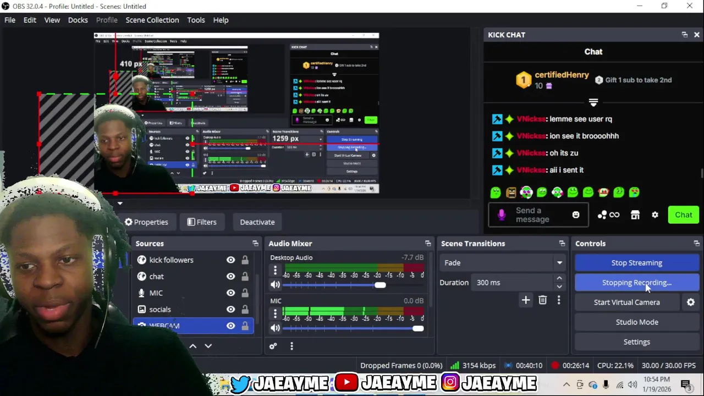Viewport: 704px width, 396px height.
Task: Increase transition duration
Action: click(x=559, y=279)
